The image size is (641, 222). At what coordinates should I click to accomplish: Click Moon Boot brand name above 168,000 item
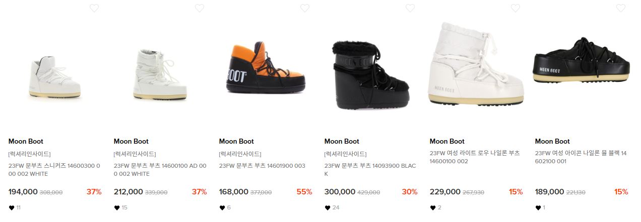click(236, 142)
